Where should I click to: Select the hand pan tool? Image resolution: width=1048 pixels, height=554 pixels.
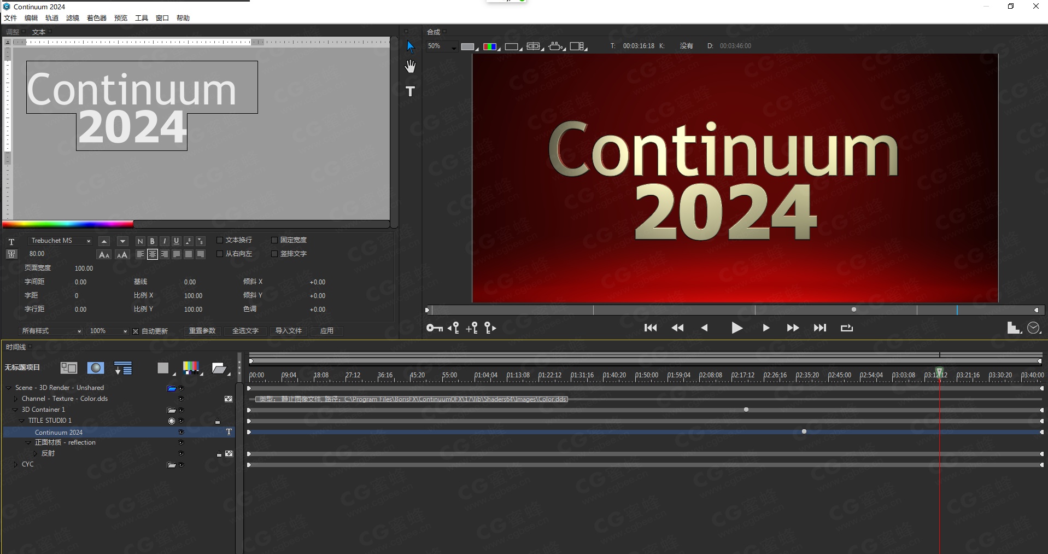click(x=410, y=67)
